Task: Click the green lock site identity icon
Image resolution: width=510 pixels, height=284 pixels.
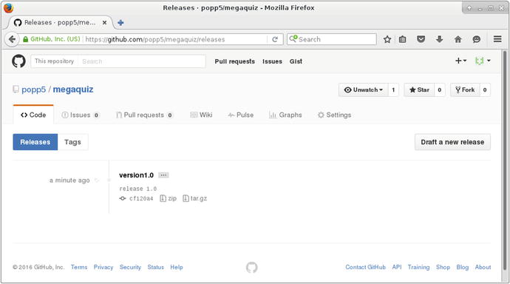Action: (25, 39)
